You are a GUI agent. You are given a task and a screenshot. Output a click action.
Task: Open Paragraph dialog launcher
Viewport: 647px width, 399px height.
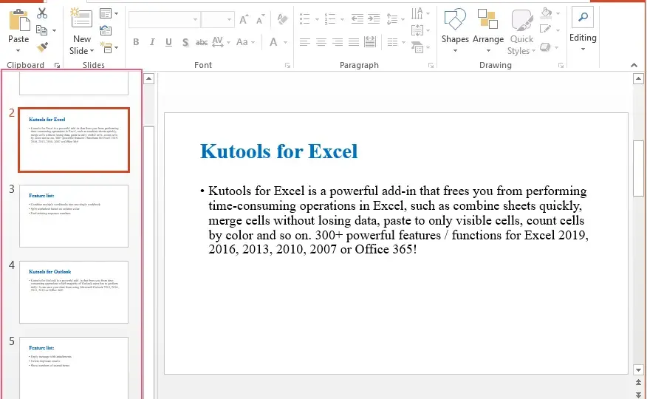(x=431, y=65)
